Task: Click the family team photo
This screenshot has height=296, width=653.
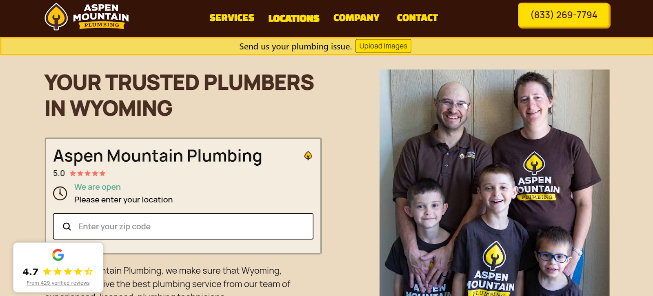Action: pyautogui.click(x=494, y=183)
